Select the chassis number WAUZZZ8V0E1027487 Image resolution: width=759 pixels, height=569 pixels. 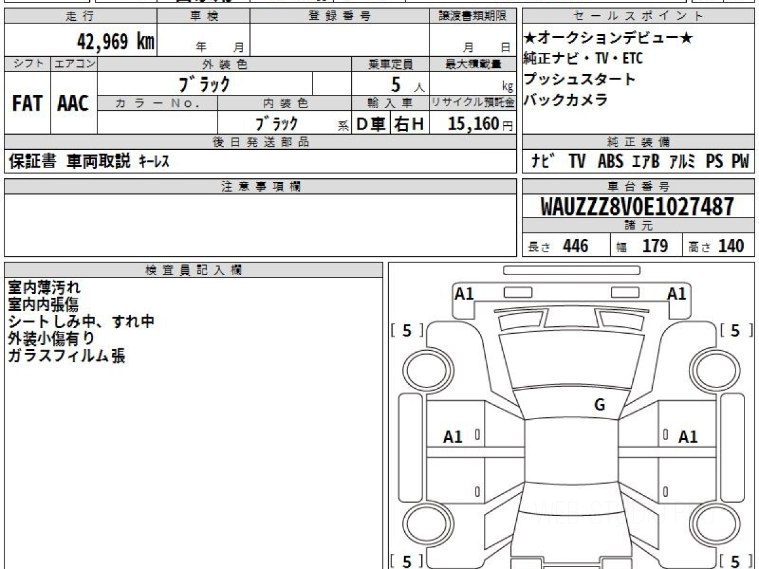[x=638, y=207]
